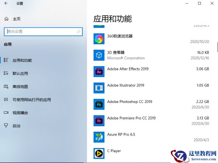The height and width of the screenshot is (163, 218).
Task: Select the Adobe Photoshop CC 2019 name
Action: 130,102
